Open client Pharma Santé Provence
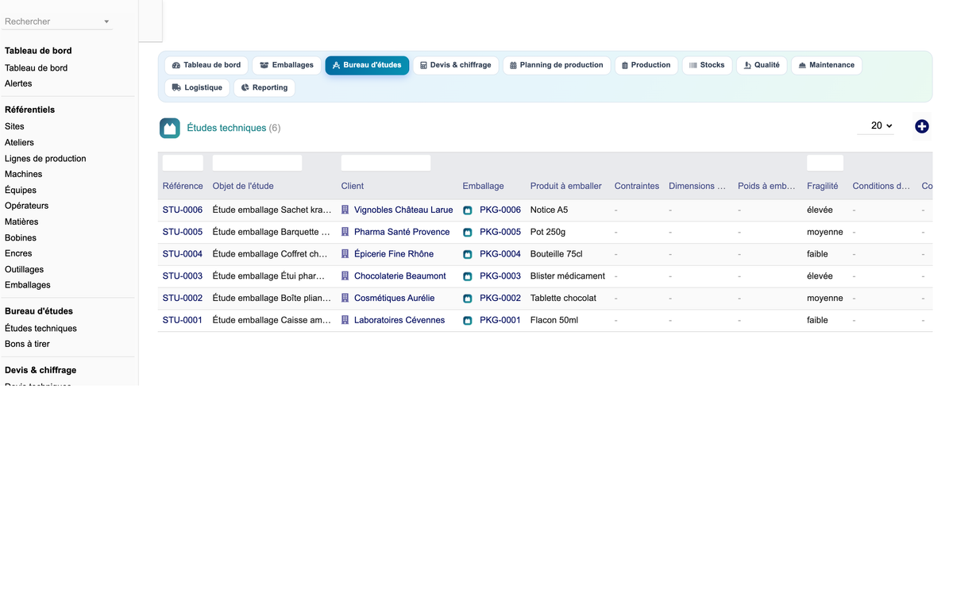The height and width of the screenshot is (590, 953). click(402, 232)
